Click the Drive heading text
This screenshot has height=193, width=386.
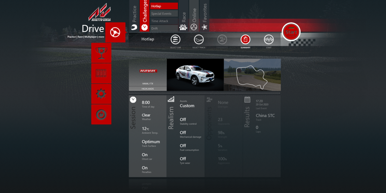(93, 29)
